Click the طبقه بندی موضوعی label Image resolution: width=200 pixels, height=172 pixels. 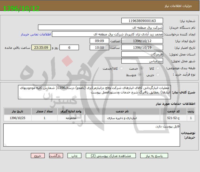[181, 68]
